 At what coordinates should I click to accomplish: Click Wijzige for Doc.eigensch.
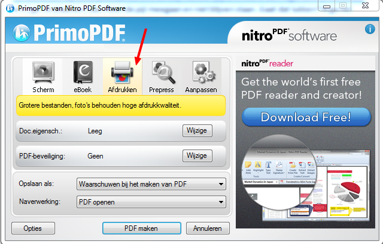pyautogui.click(x=197, y=130)
